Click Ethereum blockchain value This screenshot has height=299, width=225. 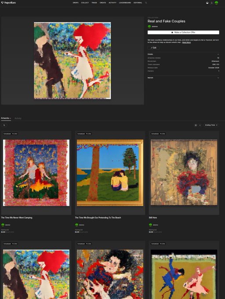click(215, 61)
